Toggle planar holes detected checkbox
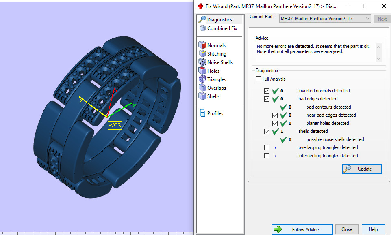391x235 pixels. tap(275, 123)
